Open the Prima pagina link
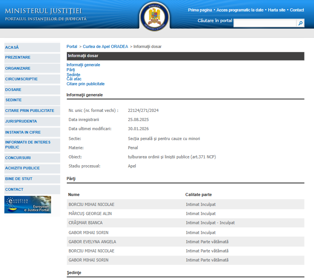Image resolution: width=314 pixels, height=279 pixels. click(200, 10)
